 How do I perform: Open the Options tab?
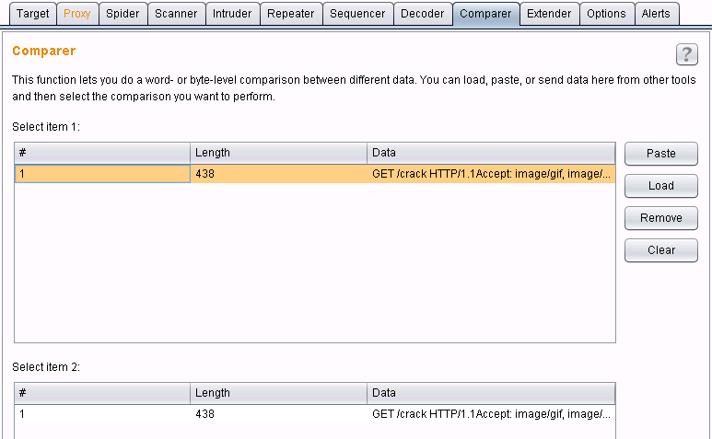click(x=606, y=14)
